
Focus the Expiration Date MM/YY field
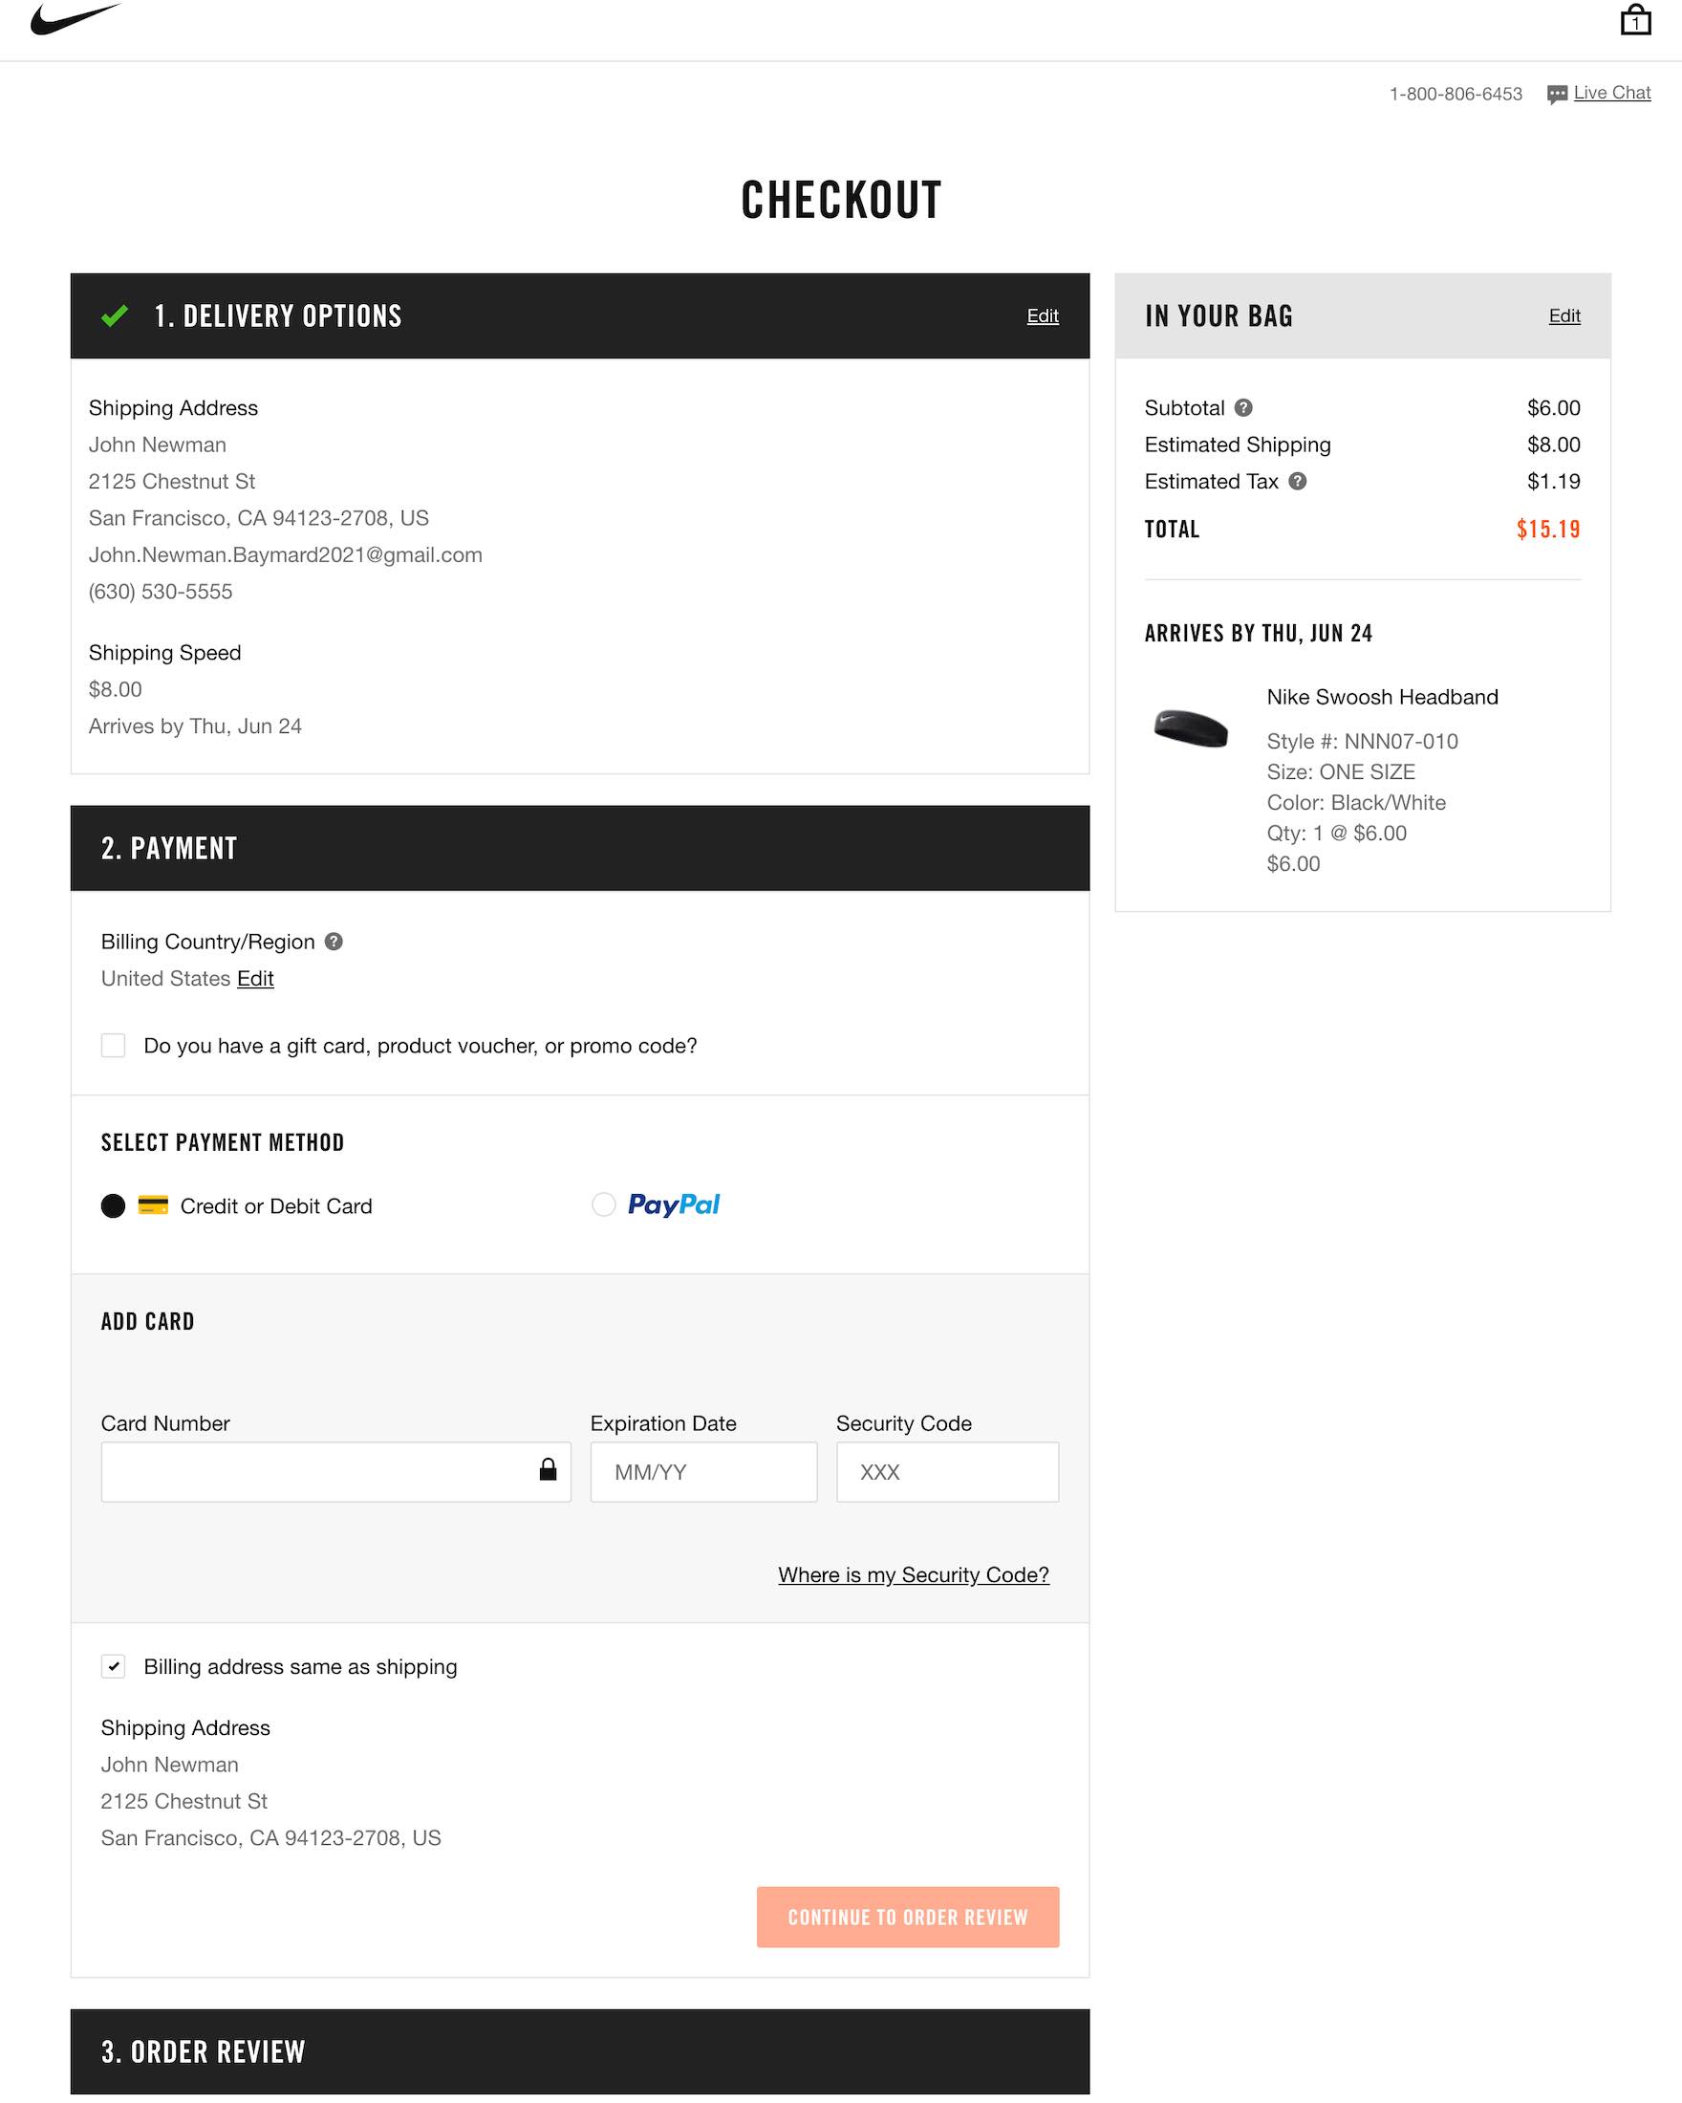pyautogui.click(x=703, y=1472)
